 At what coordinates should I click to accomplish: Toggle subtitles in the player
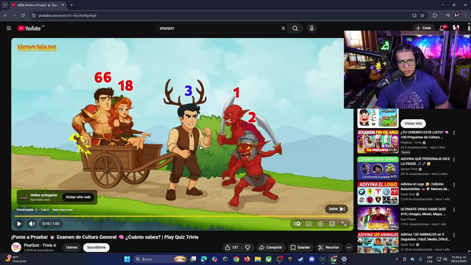point(309,224)
